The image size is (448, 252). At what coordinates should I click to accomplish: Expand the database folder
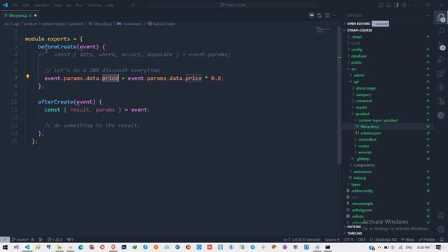[359, 56]
